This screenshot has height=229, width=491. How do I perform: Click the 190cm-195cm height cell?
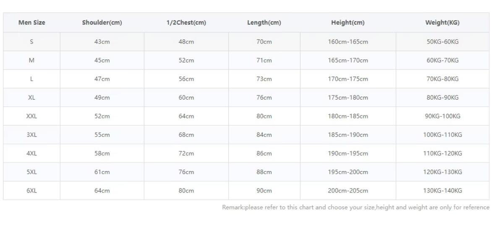click(348, 153)
